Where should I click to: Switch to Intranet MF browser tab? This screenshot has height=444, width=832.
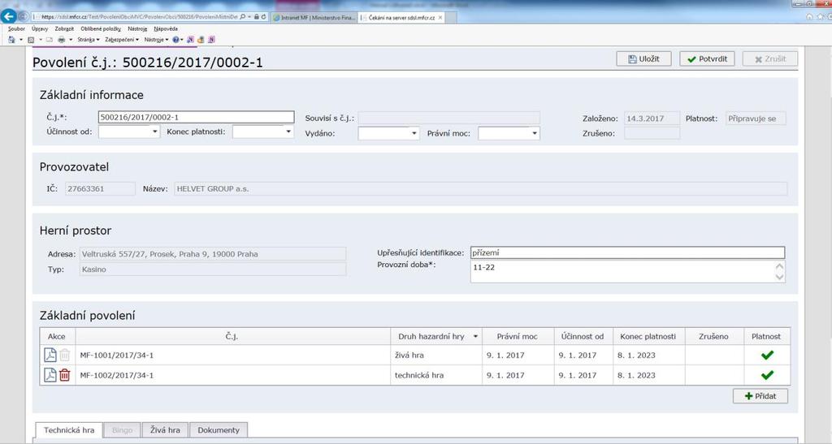pyautogui.click(x=314, y=18)
